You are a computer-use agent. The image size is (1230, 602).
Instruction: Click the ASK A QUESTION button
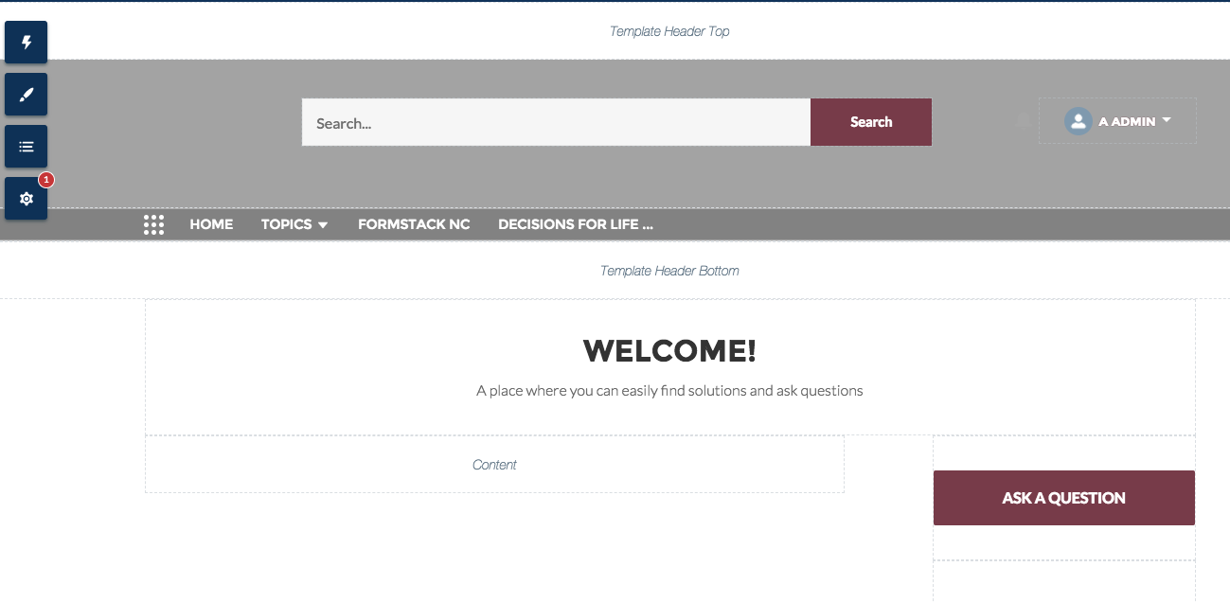pyautogui.click(x=1063, y=498)
